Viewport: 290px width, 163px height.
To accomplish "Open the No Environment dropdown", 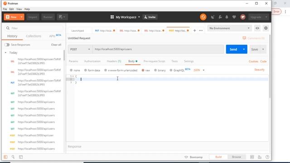I will [229, 28].
